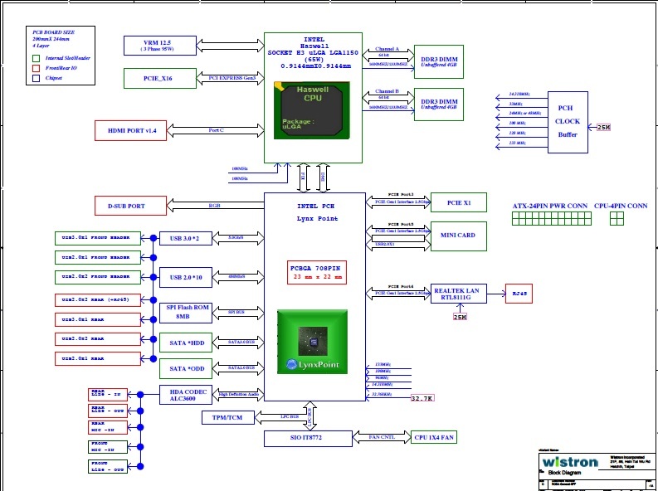Image resolution: width=658 pixels, height=491 pixels.
Task: Click the CPU-4PIN CONN pin grid
Action: pos(617,218)
